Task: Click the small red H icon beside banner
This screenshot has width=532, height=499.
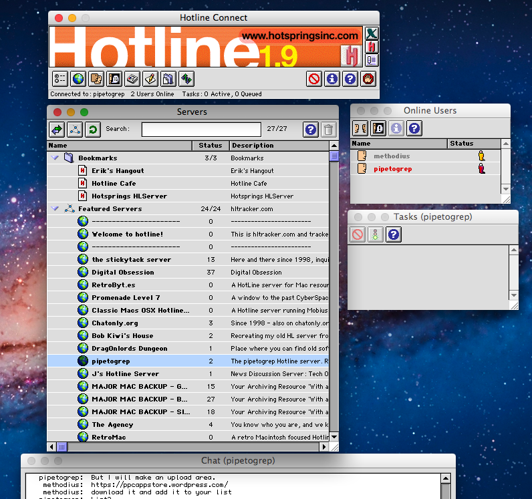Action: click(372, 47)
